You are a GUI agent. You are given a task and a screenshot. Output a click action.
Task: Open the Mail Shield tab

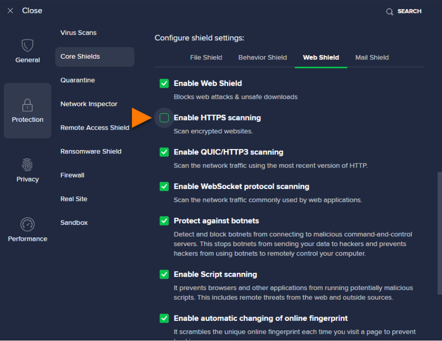[372, 58]
